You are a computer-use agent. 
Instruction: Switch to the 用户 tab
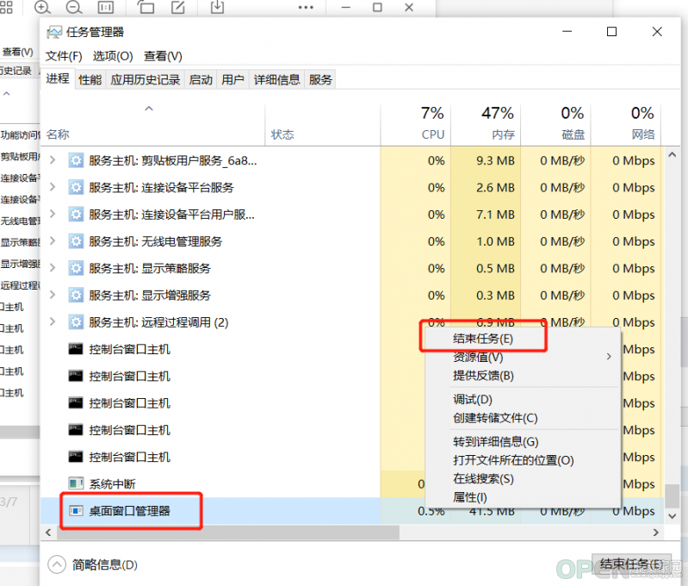[232, 79]
